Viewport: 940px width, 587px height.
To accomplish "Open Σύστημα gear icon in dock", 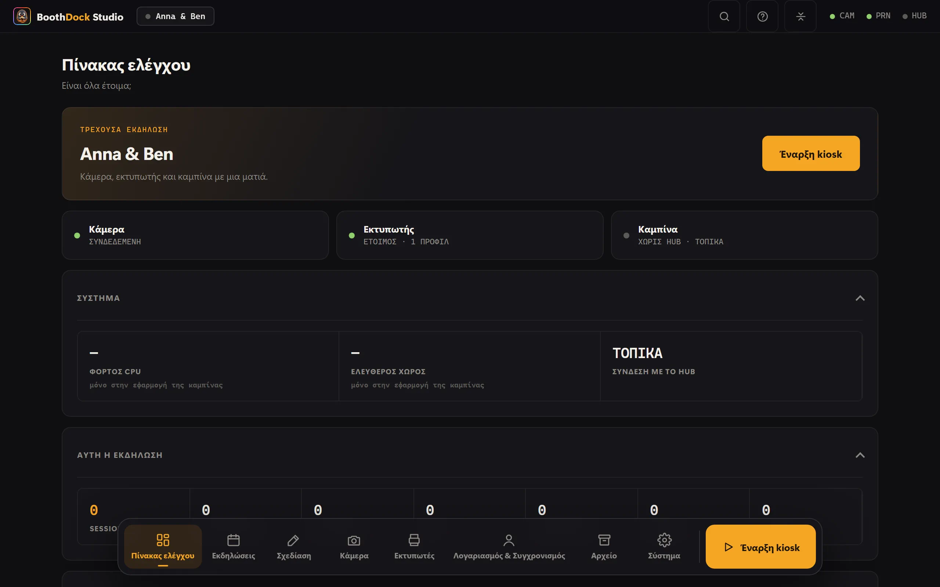I will click(x=664, y=540).
